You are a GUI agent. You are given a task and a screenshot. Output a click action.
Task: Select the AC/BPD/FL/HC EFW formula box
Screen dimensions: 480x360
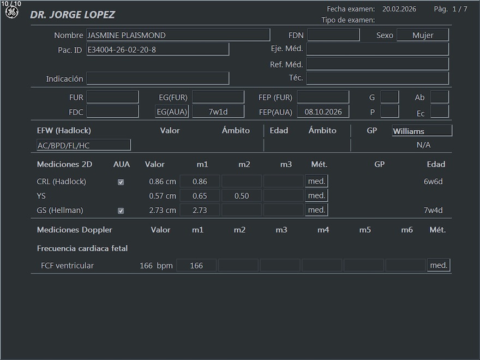click(83, 145)
